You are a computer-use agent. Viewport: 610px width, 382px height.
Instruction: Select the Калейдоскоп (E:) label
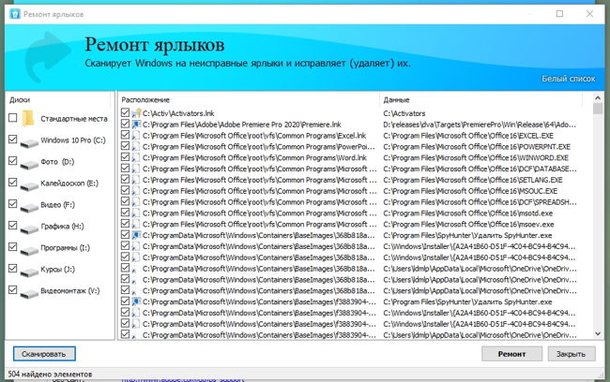click(69, 184)
